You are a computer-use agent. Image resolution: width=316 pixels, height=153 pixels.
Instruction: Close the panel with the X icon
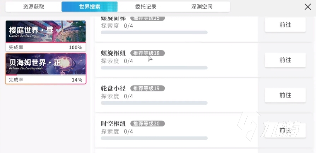click(307, 7)
